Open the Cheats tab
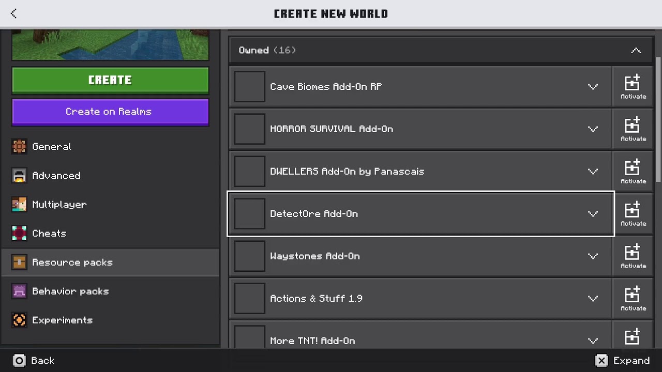This screenshot has width=662, height=372. coord(110,234)
